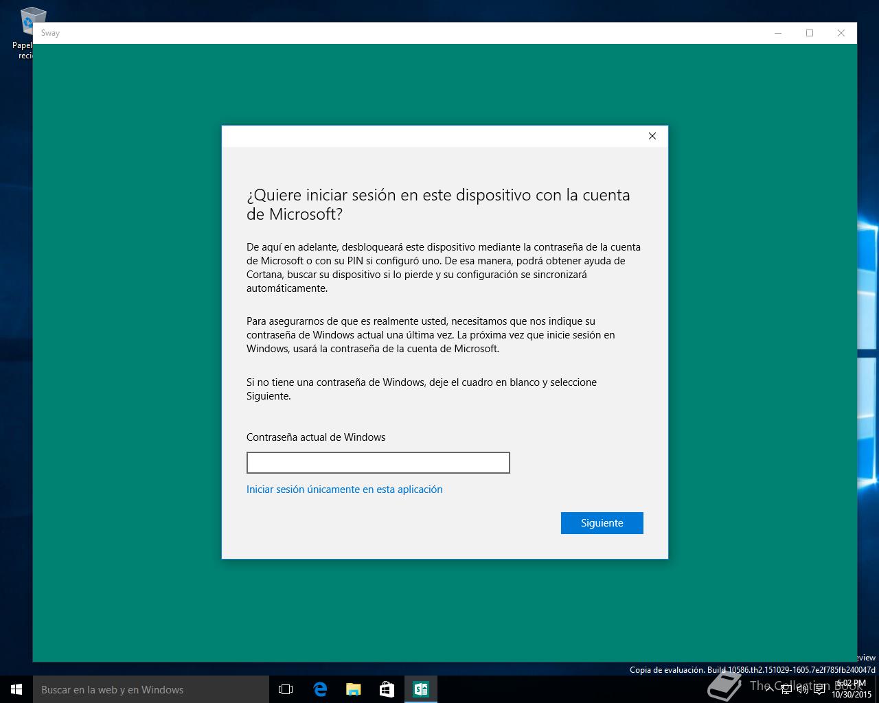Click the Sway window title text
Viewport: 879px width, 703px height.
pyautogui.click(x=50, y=33)
